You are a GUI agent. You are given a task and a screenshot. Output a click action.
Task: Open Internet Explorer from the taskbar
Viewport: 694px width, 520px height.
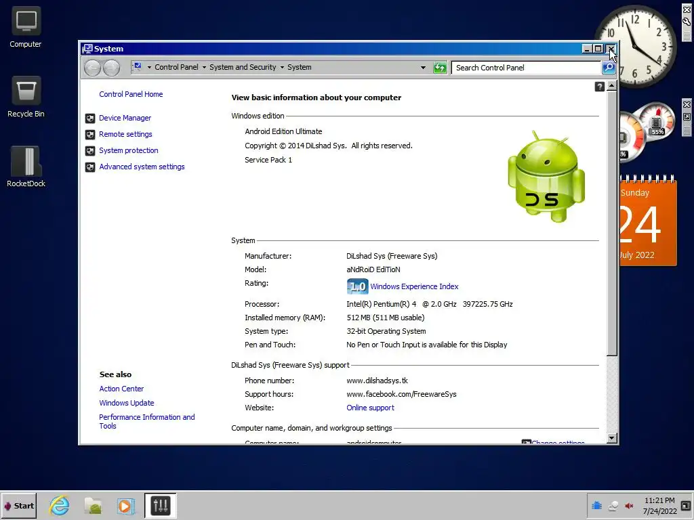point(60,505)
